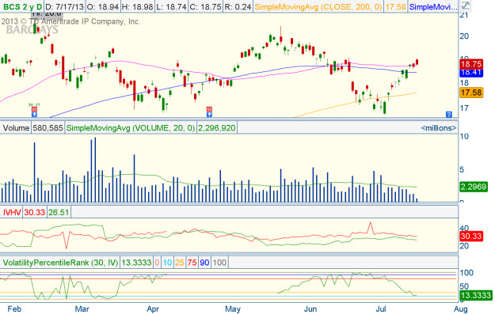Click the blue 18.41 price bubble
This screenshot has width=495, height=314.
tap(471, 73)
